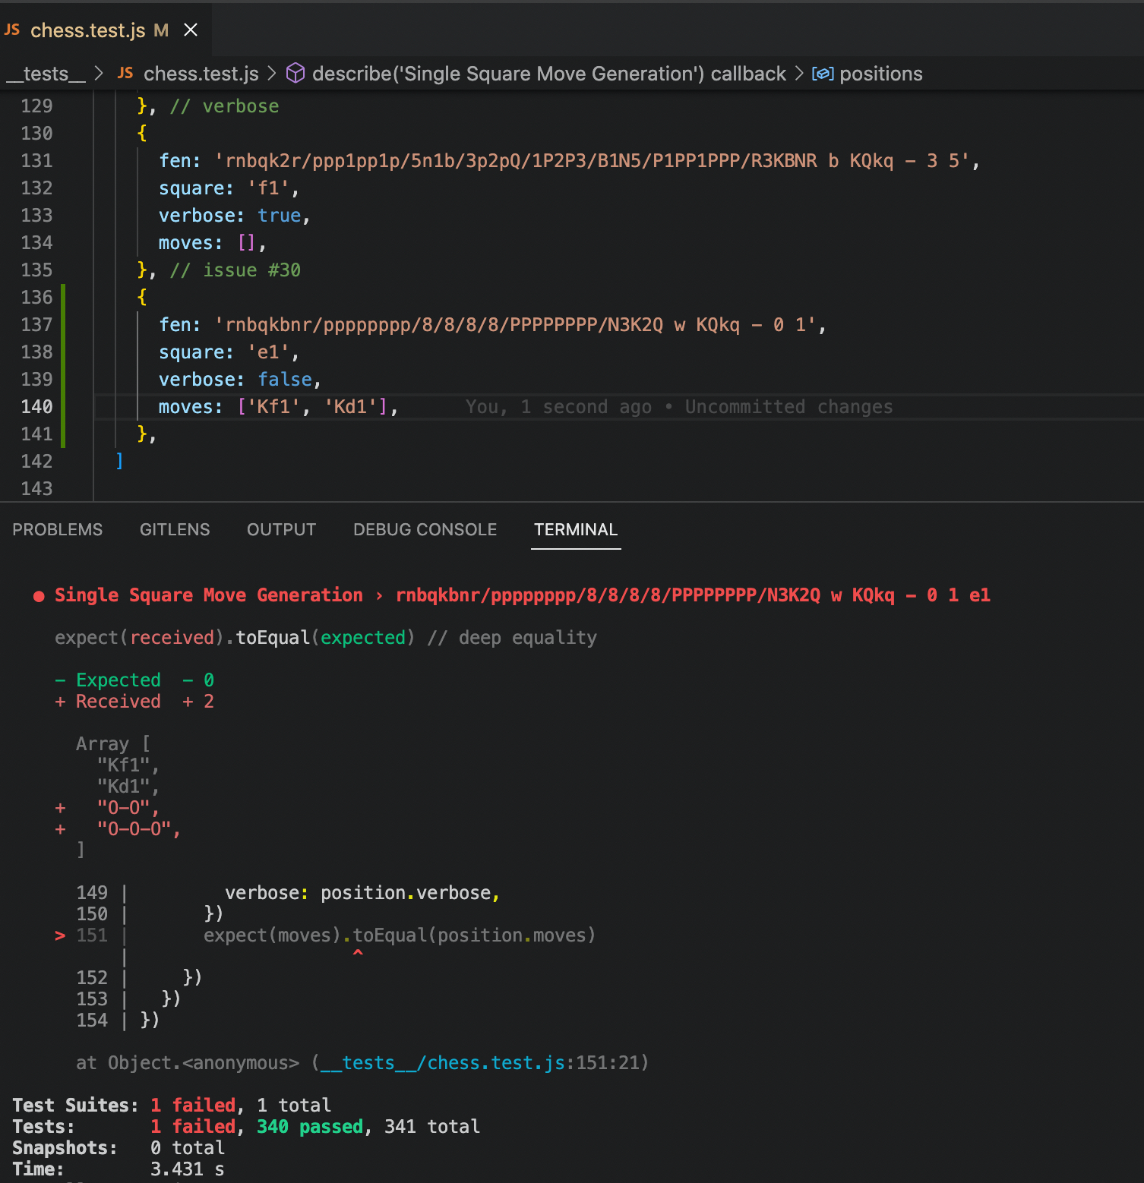Click the symbol cube icon before the describe callback breadcrumb
The image size is (1144, 1183).
coord(295,73)
